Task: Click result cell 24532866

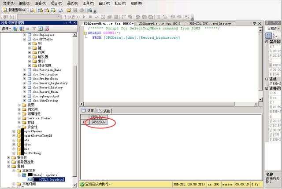Action: 98,122
